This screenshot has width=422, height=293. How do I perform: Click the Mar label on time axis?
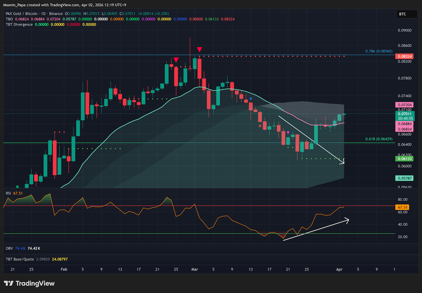point(194,269)
